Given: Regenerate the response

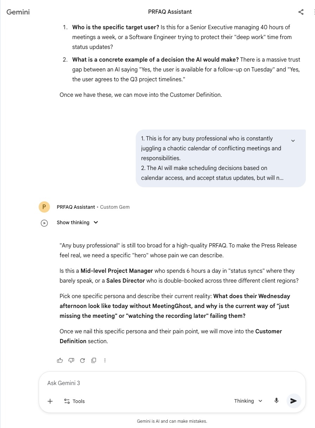Looking at the screenshot, I should tap(82, 360).
